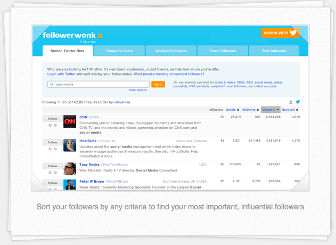This screenshot has width=336, height=245.
Task: Open the @CNN handle link
Action: 94,117
